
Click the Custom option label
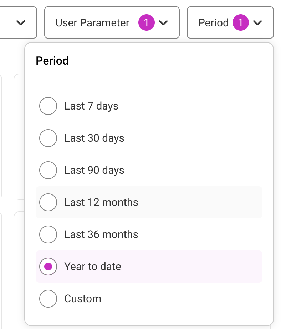83,299
